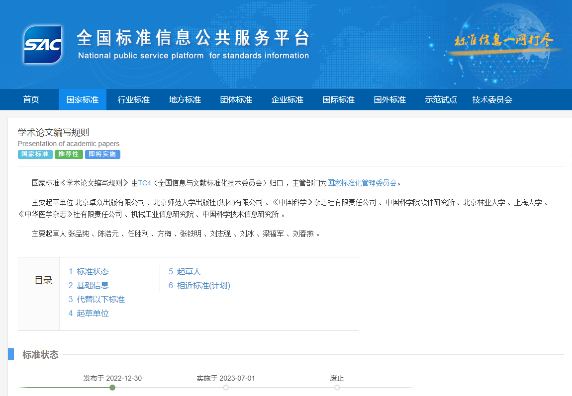This screenshot has height=396, width=572.
Task: Click the 国家标准 teal tag badge
Action: [35, 154]
